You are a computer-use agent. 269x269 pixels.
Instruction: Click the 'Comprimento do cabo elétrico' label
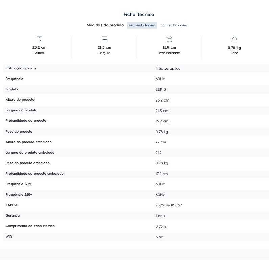30,226
